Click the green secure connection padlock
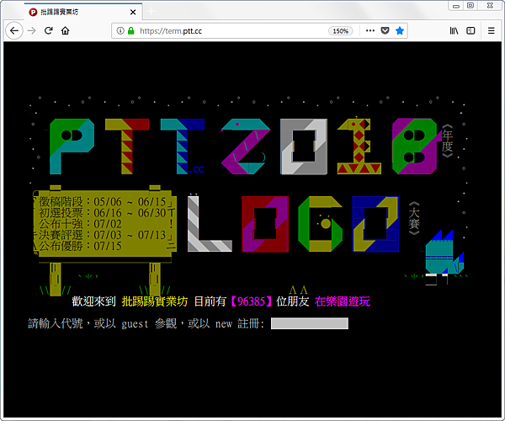This screenshot has width=505, height=421. tap(130, 31)
